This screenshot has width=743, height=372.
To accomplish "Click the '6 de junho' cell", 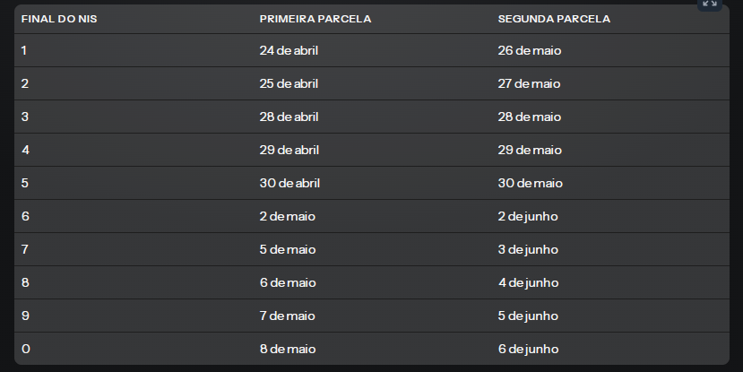I will pyautogui.click(x=528, y=350).
